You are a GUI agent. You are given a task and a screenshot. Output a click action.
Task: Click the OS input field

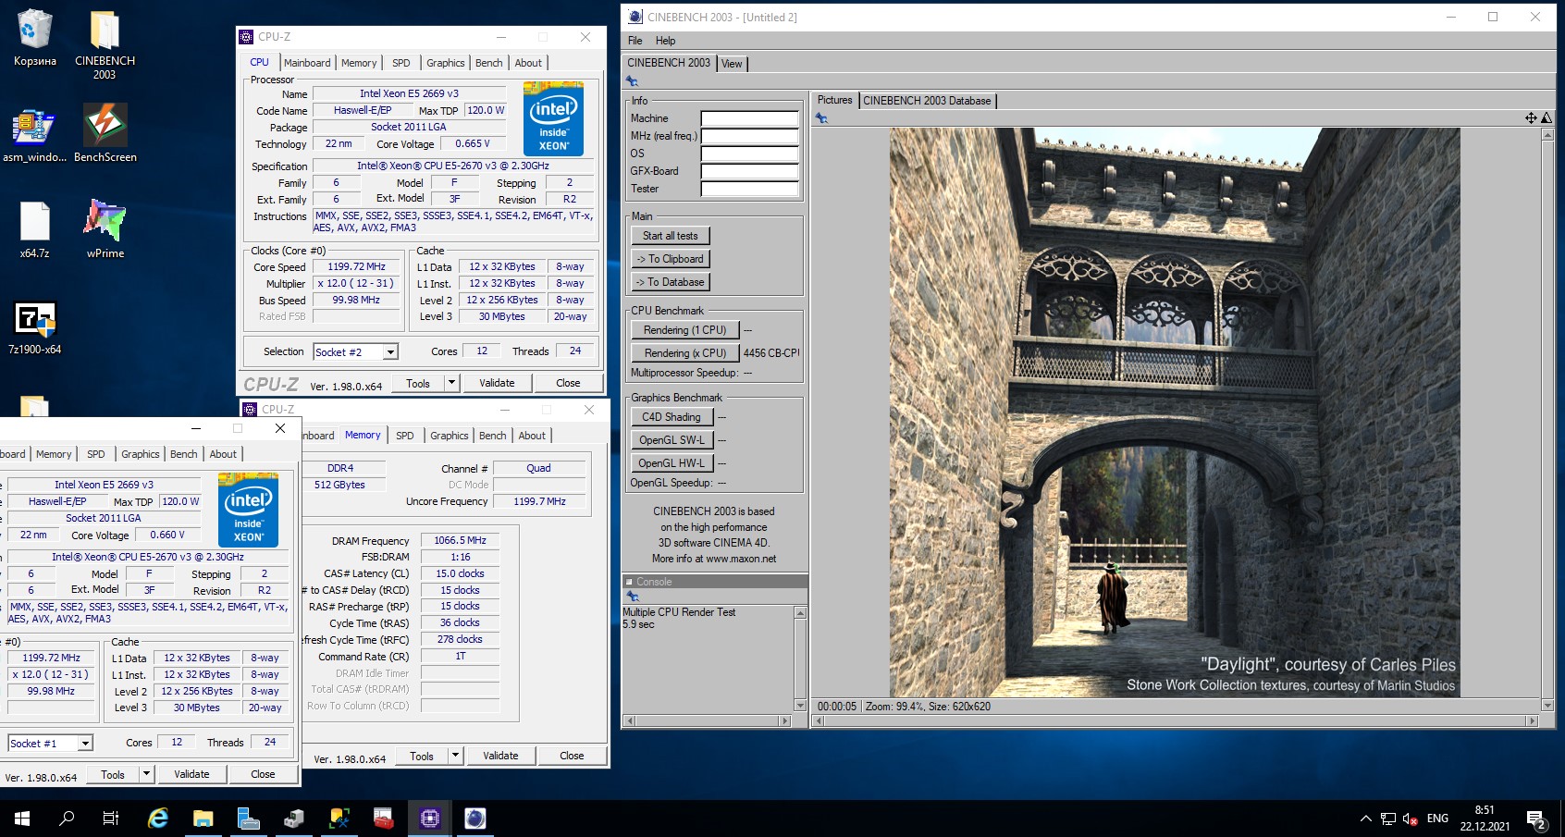pyautogui.click(x=749, y=154)
